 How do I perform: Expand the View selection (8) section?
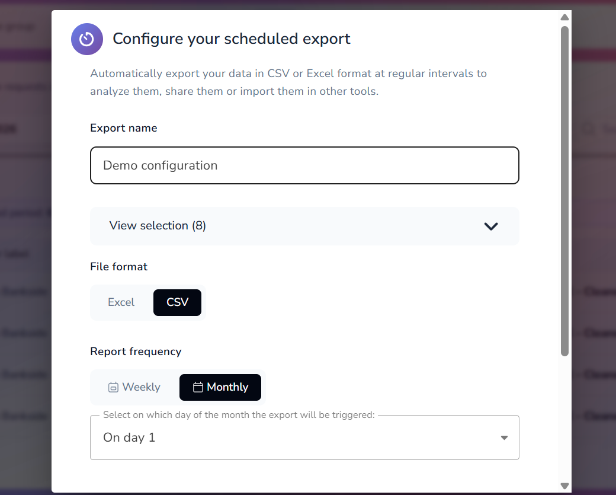304,226
